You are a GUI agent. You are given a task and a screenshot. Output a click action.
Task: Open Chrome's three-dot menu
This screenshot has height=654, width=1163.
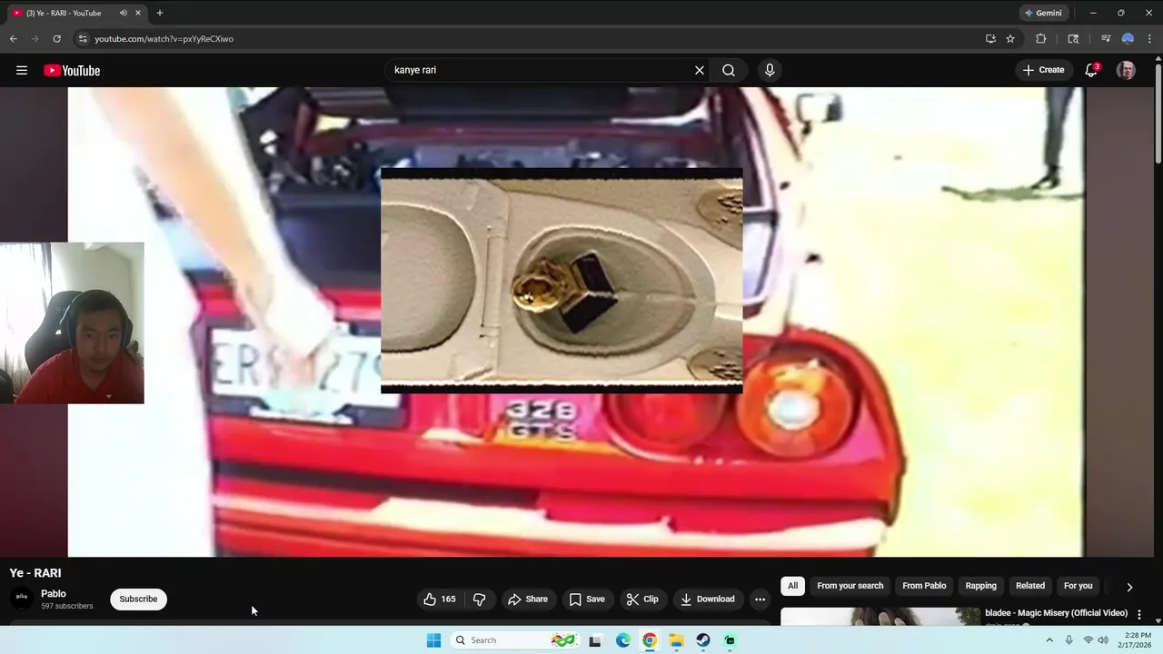pos(1150,39)
